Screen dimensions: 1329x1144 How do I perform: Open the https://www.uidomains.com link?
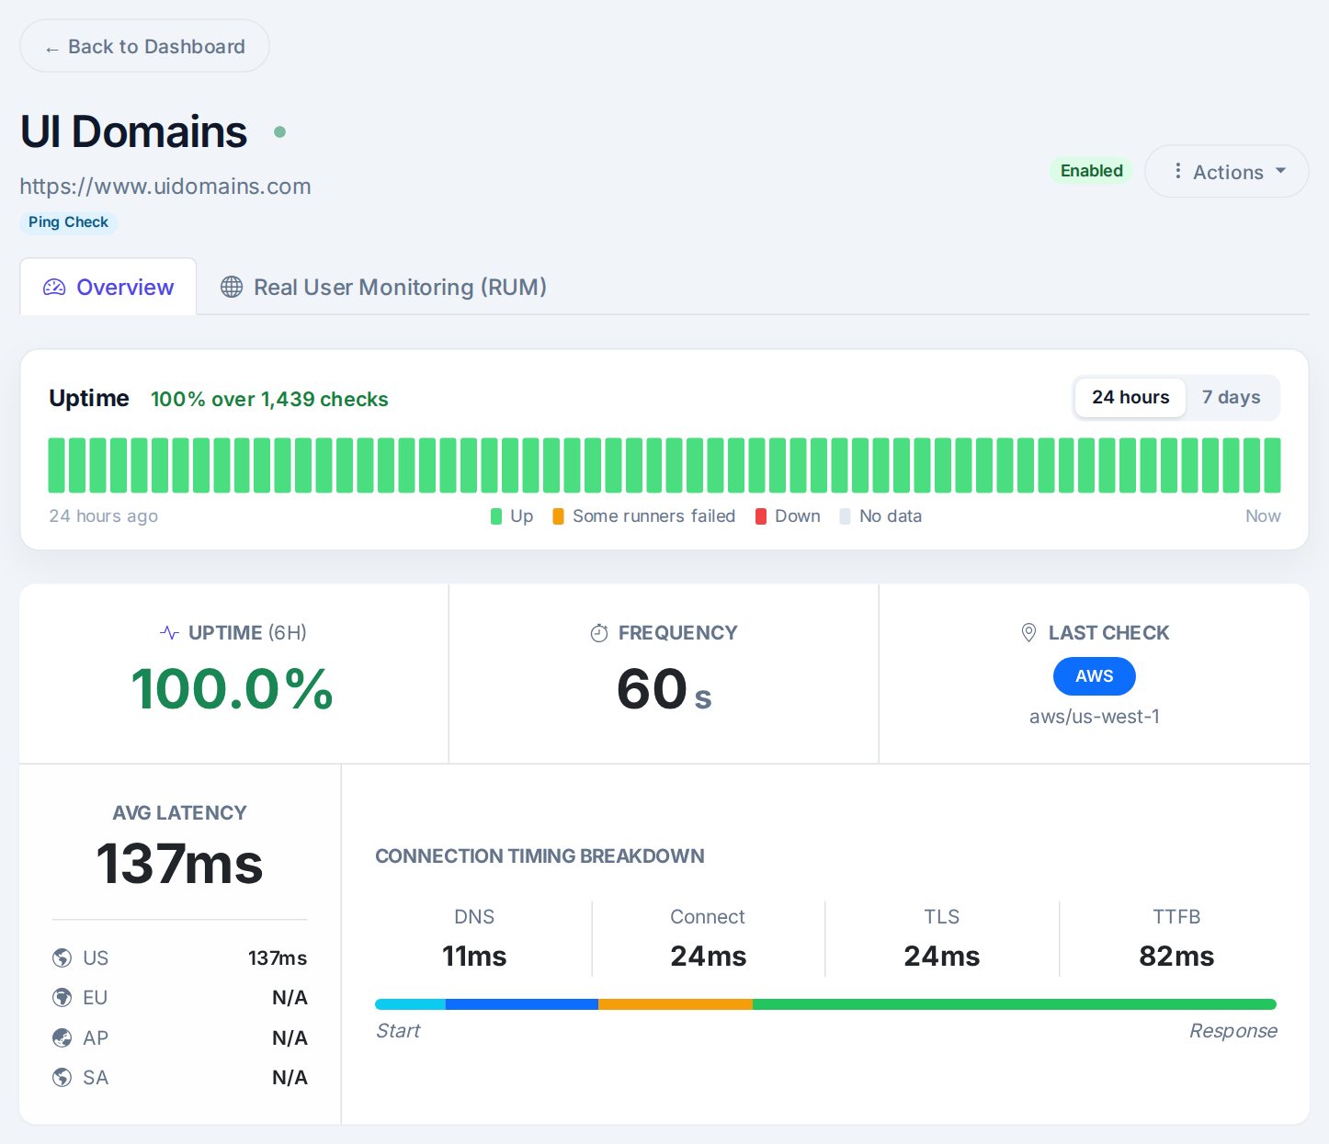coord(165,186)
